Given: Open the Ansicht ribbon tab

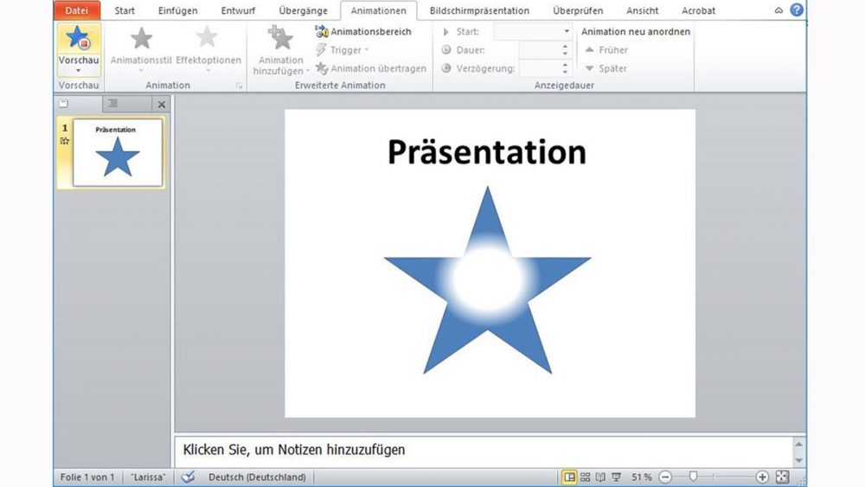Looking at the screenshot, I should [642, 10].
